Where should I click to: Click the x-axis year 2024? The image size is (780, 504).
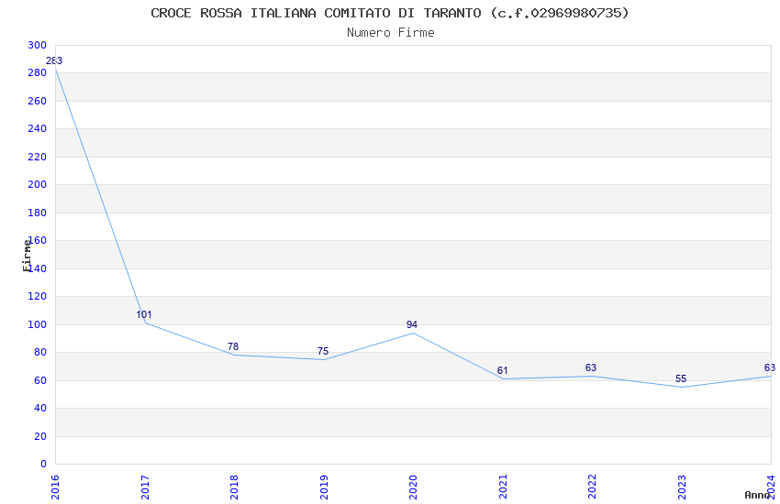click(771, 488)
